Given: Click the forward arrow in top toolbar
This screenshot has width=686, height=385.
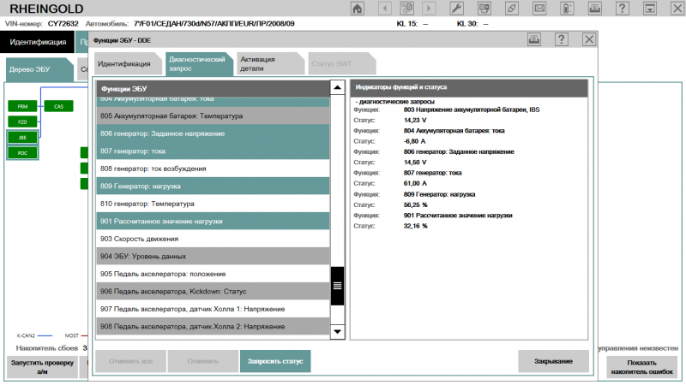Looking at the screenshot, I should 429,9.
